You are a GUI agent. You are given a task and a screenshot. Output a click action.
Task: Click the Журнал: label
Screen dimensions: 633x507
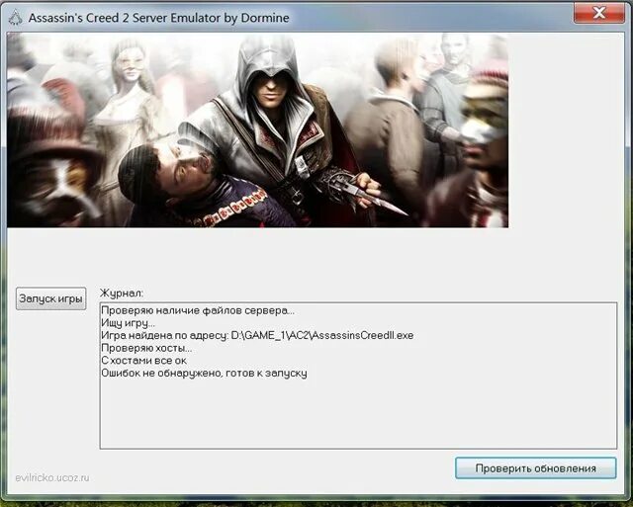pos(122,294)
